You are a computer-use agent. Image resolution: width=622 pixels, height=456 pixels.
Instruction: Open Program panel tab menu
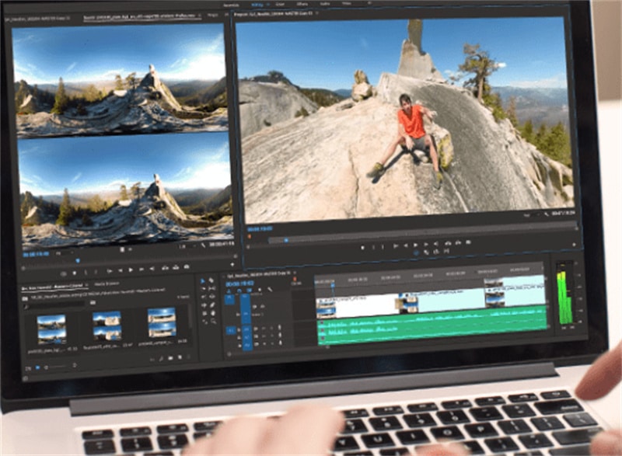point(317,13)
